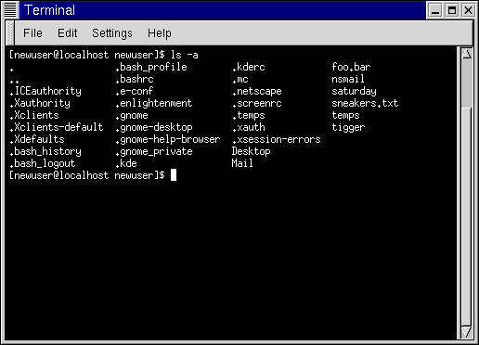Click the scrollbar down arrow
This screenshot has width=479, height=345.
[x=466, y=332]
